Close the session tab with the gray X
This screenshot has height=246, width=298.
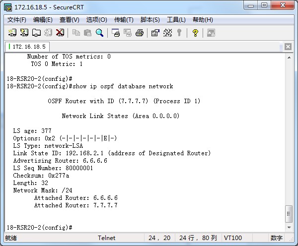pyautogui.click(x=288, y=47)
